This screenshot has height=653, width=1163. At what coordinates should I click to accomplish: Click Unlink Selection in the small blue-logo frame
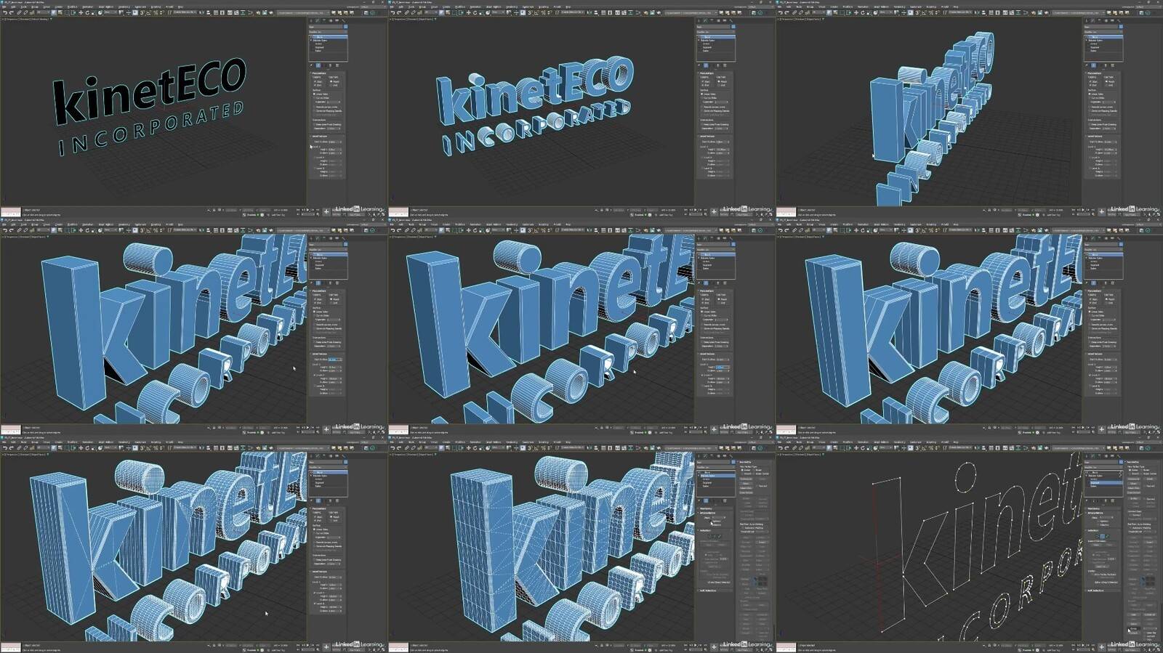(x=413, y=12)
